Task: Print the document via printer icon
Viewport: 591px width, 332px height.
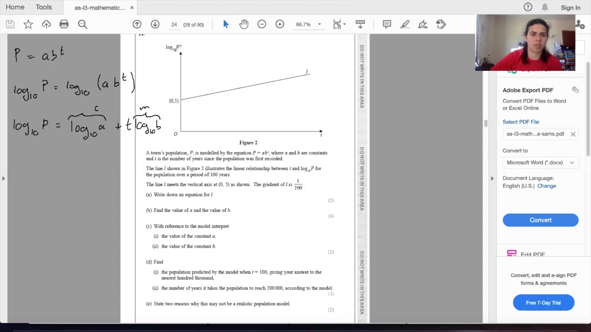Action: [64, 24]
